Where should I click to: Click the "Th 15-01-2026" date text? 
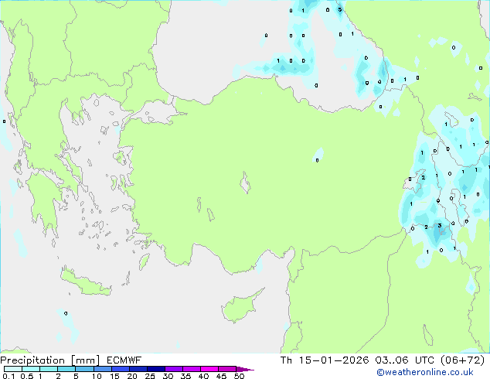pos(325,360)
